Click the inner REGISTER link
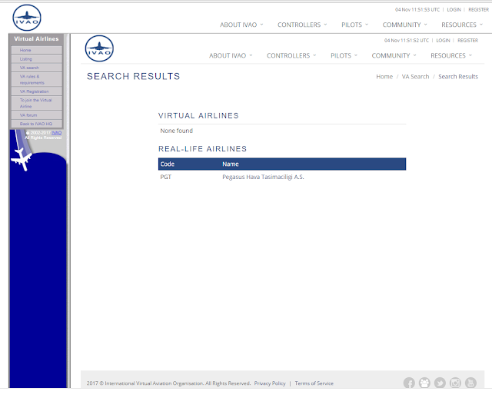 click(x=468, y=41)
